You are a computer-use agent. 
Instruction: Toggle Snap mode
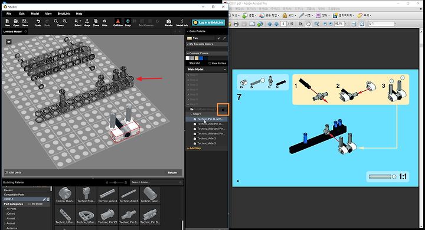coord(127,22)
